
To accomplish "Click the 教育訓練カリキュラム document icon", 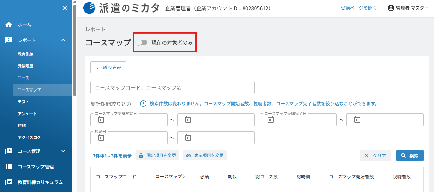I will click(9, 182).
